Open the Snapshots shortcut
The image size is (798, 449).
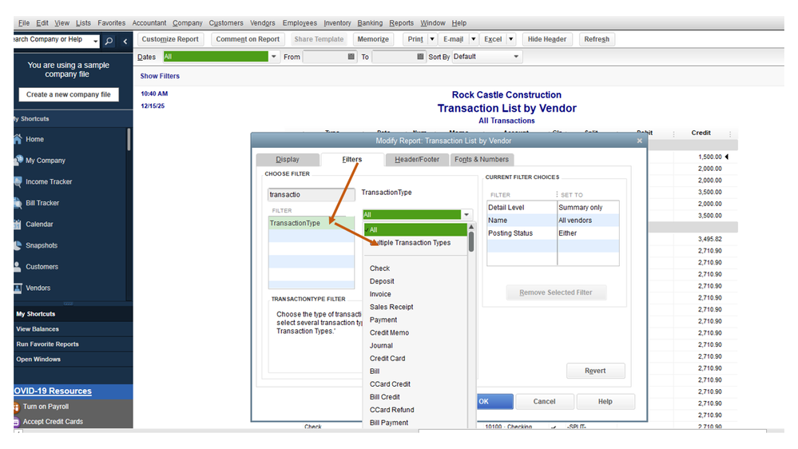42,245
